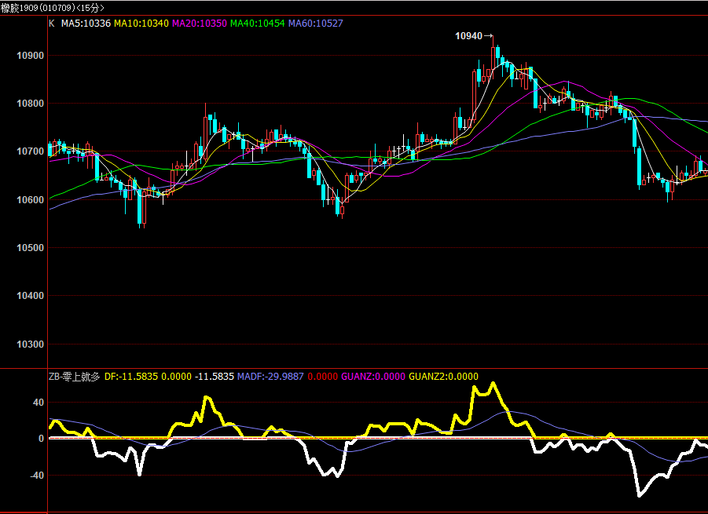
Task: Click the ZB-零上就多 indicator name
Action: tap(74, 377)
